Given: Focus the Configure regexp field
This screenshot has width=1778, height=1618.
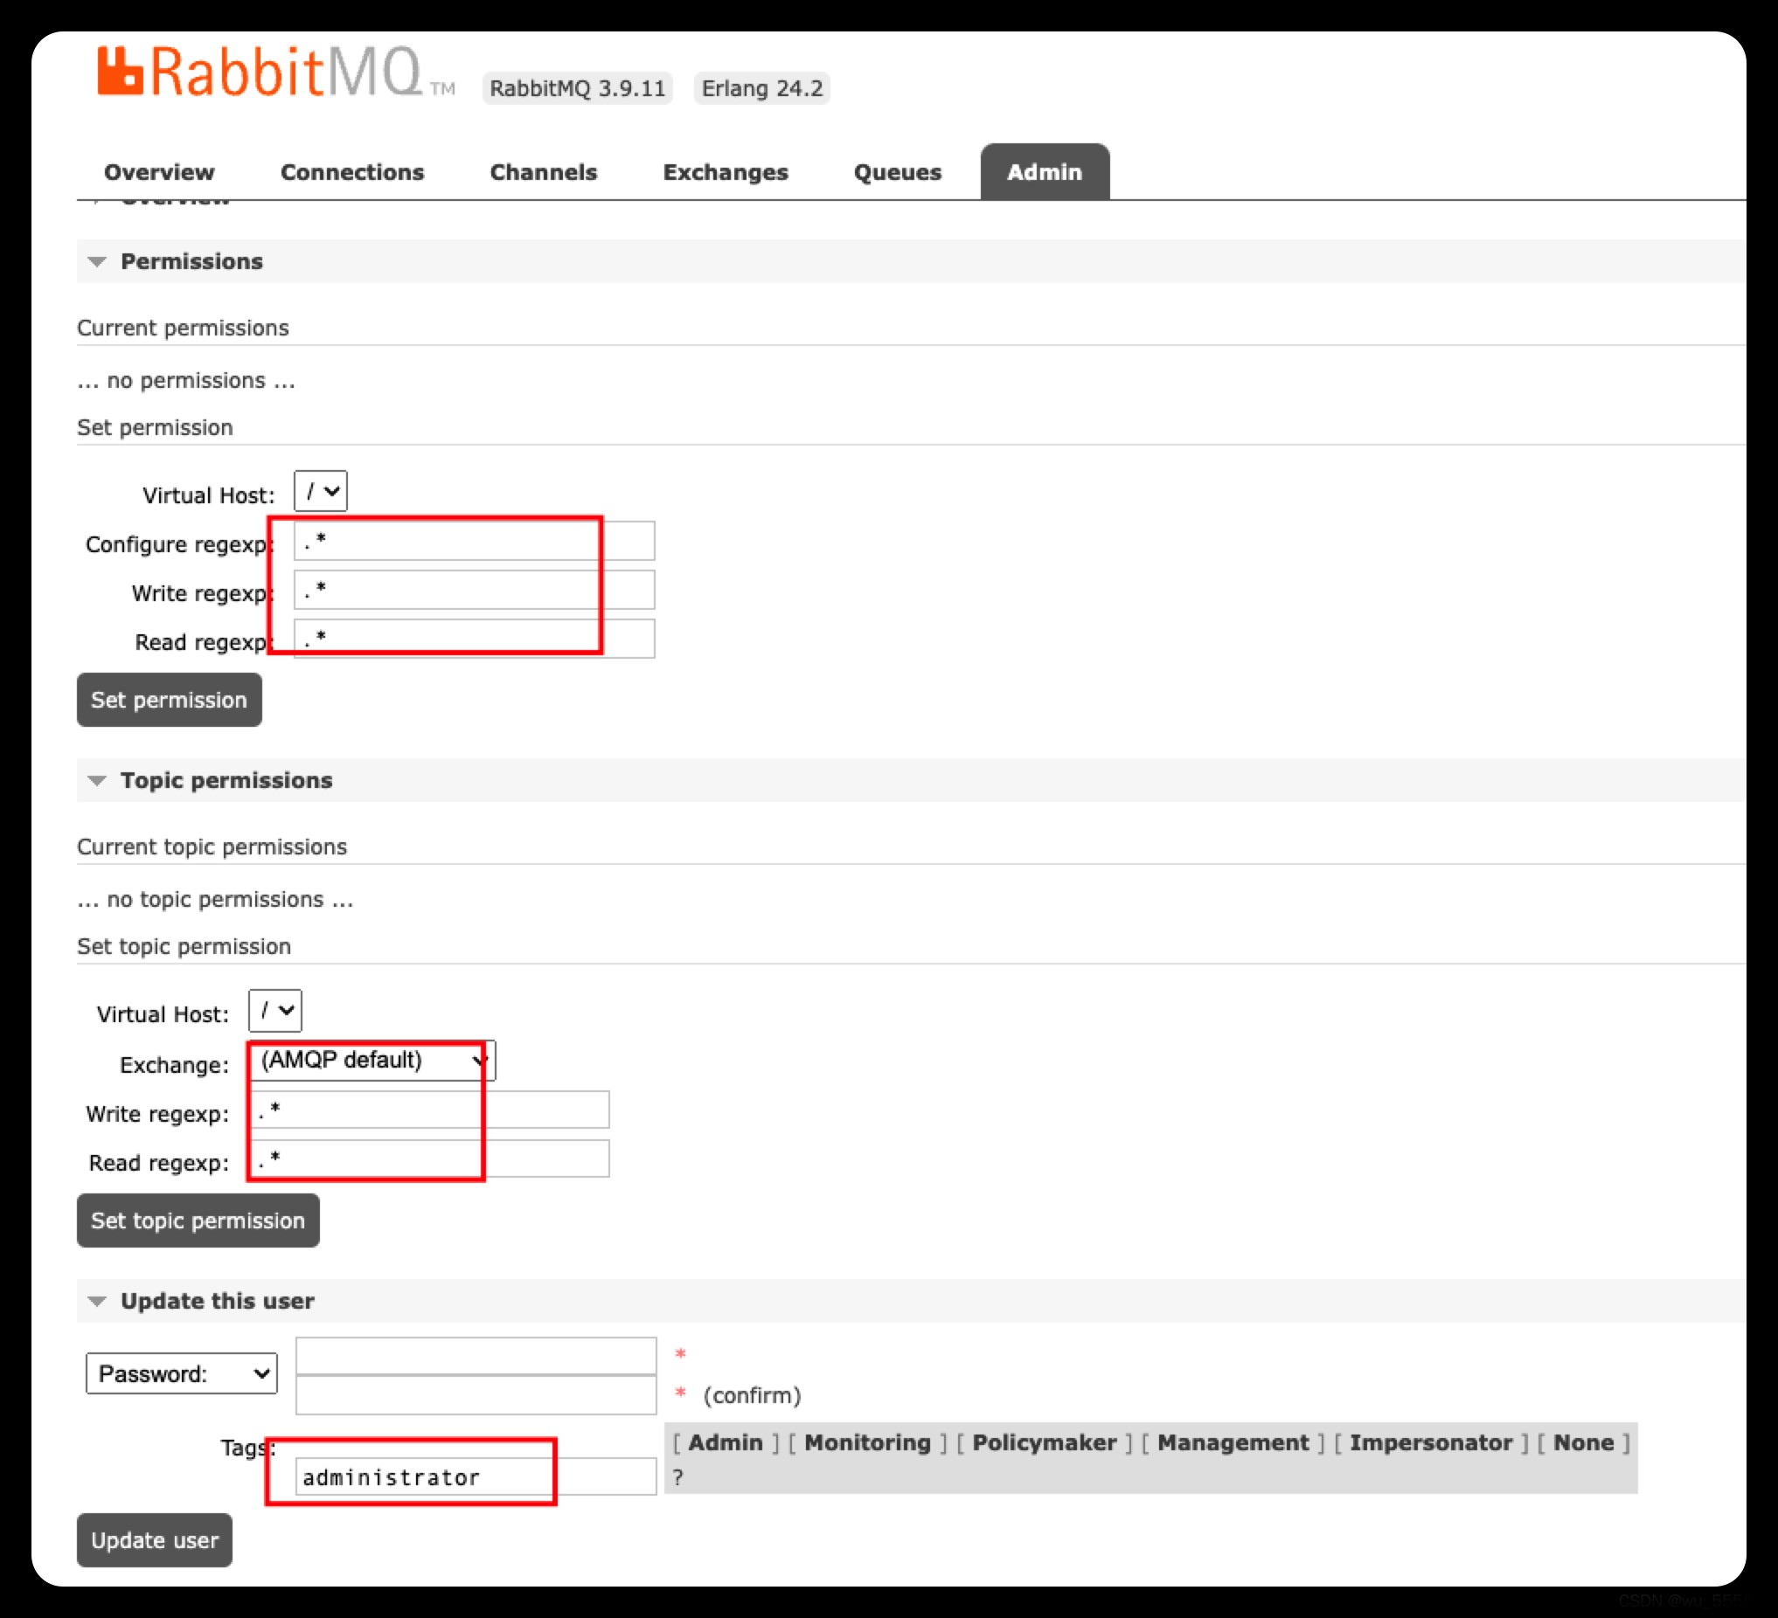Looking at the screenshot, I should (x=475, y=541).
